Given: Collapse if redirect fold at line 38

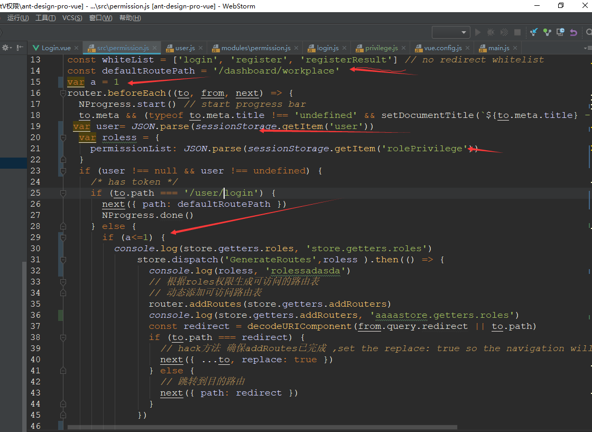Looking at the screenshot, I should [63, 337].
